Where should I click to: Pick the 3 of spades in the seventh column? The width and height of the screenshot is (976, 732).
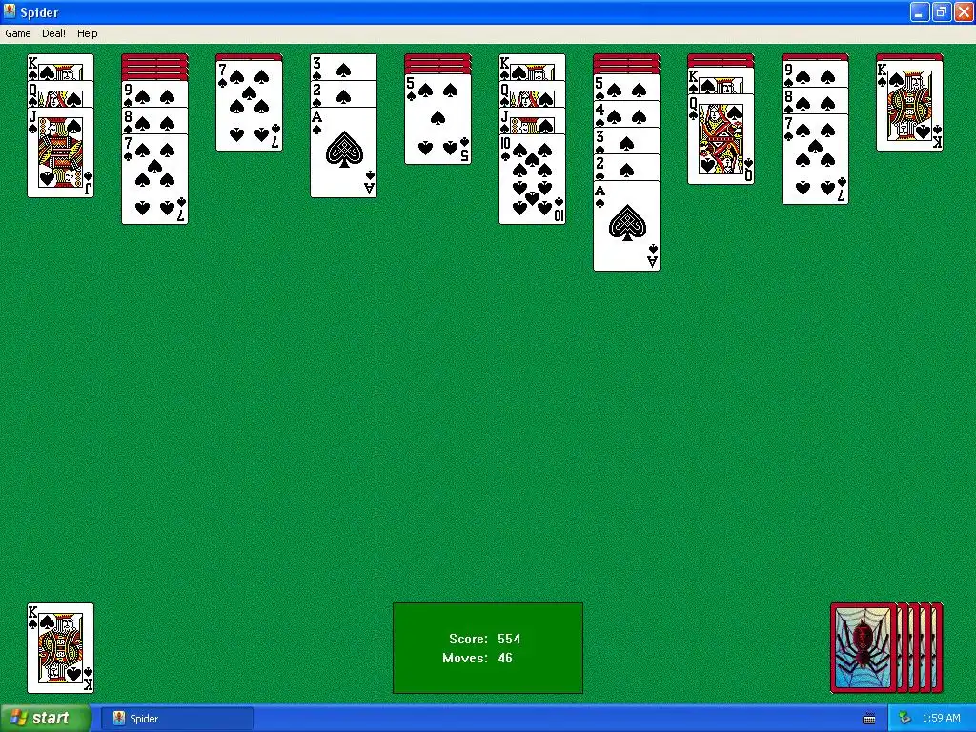tap(627, 141)
